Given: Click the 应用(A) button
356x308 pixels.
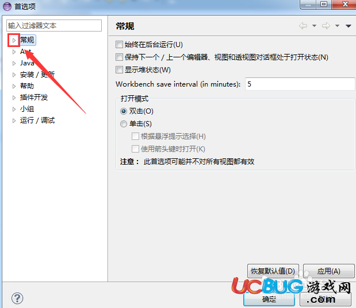Looking at the screenshot, I should click(329, 271).
